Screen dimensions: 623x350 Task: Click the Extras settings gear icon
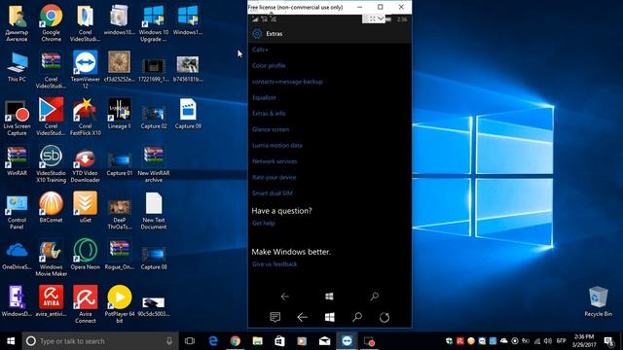[257, 34]
